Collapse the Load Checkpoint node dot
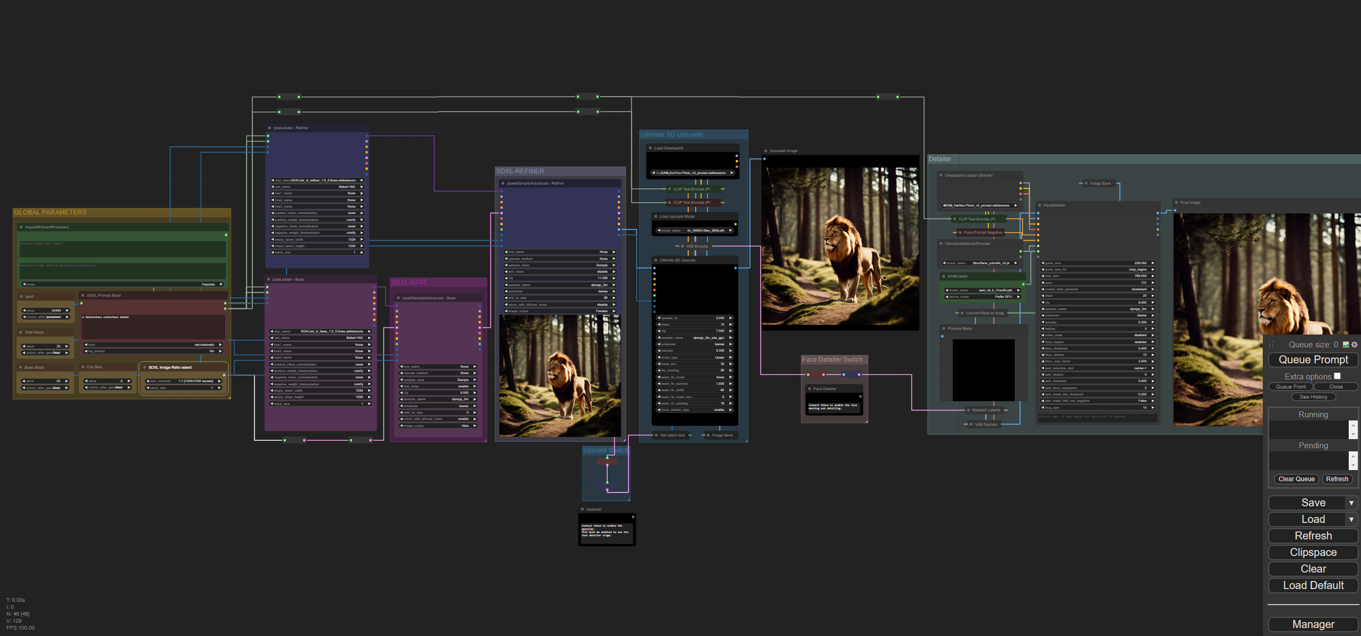1361x636 pixels. (x=650, y=148)
